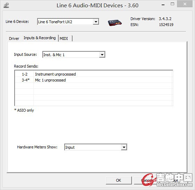Click the TonePort UX2 device picture
Image resolution: width=195 pixels, height=190 pixels.
point(115,23)
